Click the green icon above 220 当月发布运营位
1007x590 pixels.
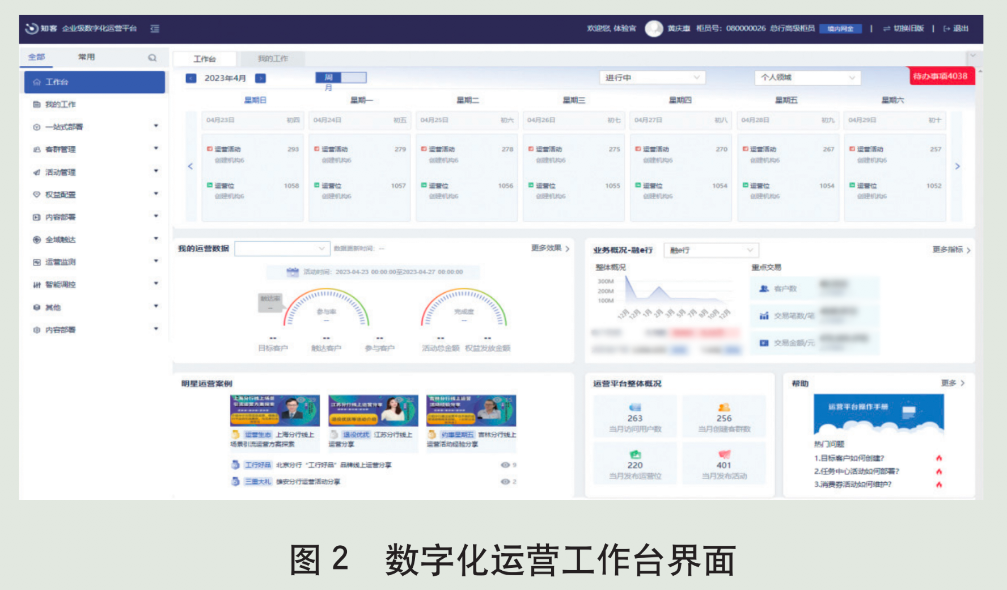635,454
